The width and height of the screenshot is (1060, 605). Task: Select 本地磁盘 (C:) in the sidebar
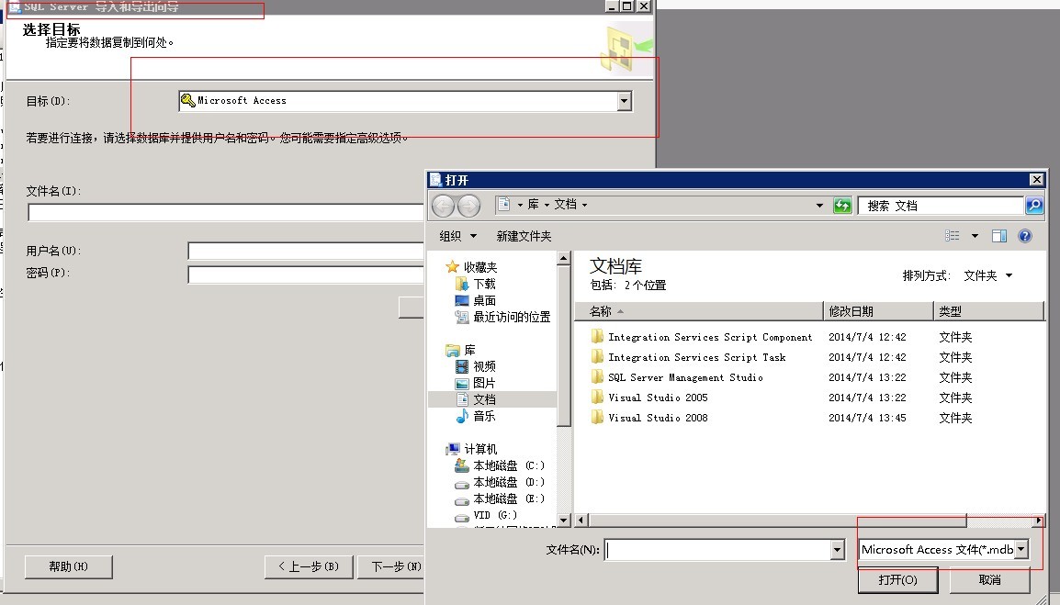tap(496, 465)
